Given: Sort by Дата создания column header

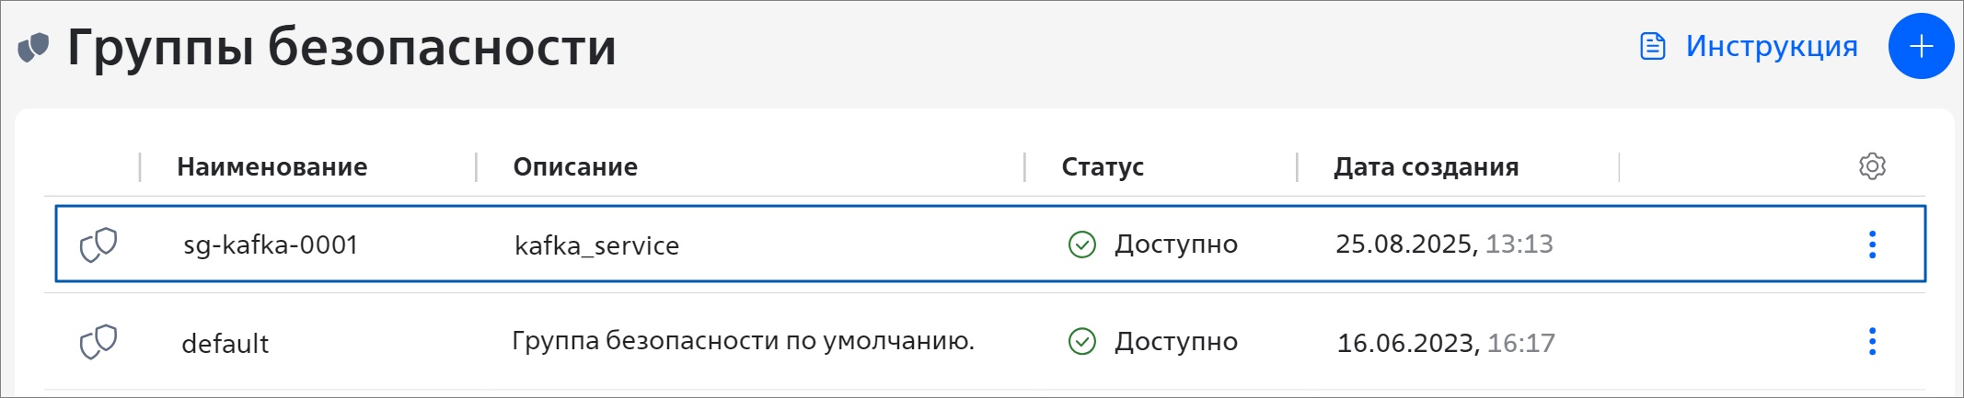Looking at the screenshot, I should point(1426,167).
